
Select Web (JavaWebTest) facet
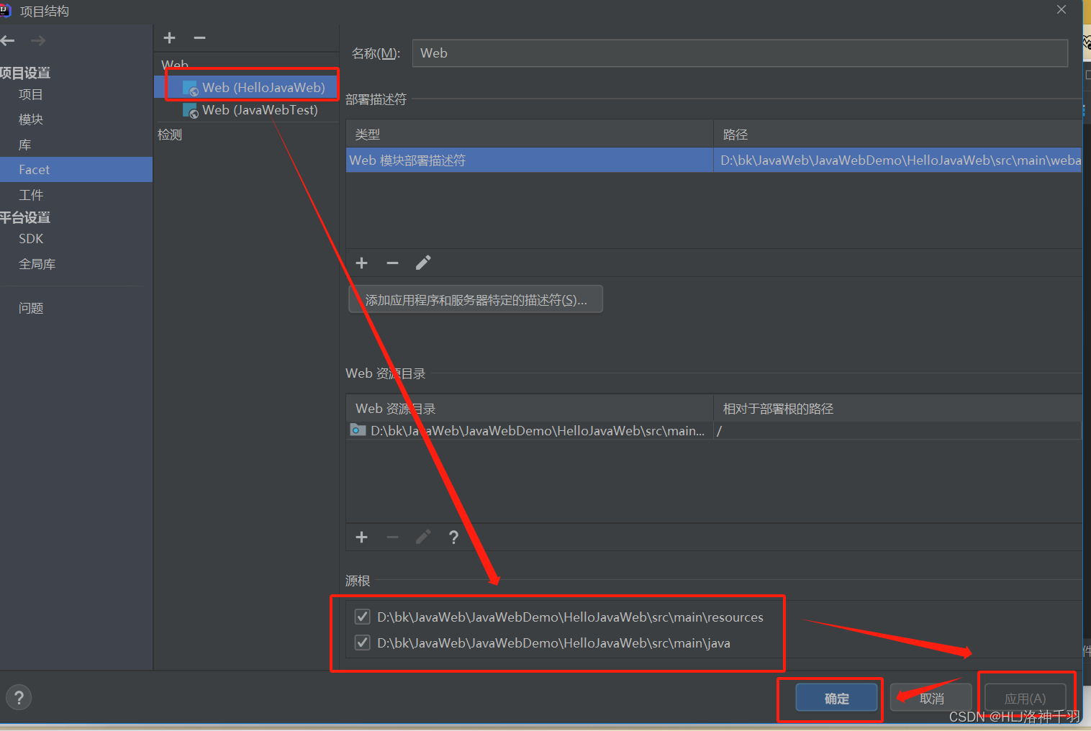(246, 110)
